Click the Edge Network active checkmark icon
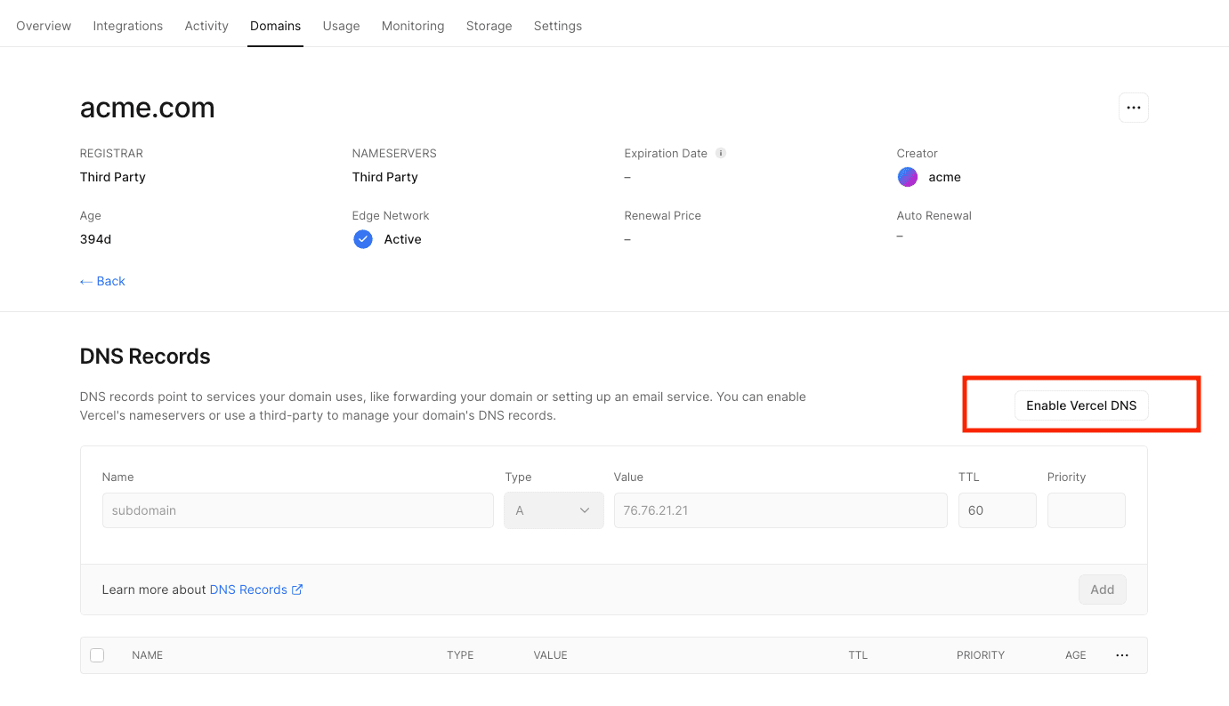Screen dimensions: 1229x706 (362, 239)
